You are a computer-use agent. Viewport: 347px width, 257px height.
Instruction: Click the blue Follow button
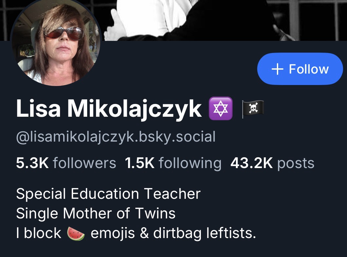[x=300, y=69]
